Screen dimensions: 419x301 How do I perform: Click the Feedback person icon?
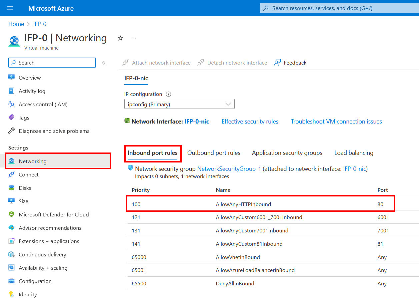(277, 63)
